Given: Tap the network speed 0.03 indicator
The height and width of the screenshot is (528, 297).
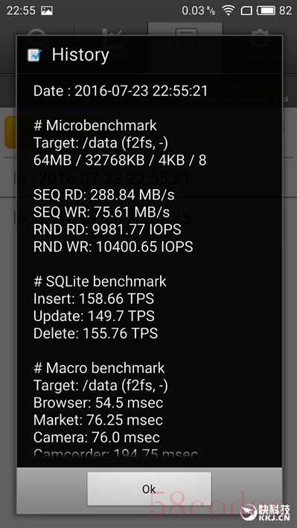Looking at the screenshot, I should point(199,10).
